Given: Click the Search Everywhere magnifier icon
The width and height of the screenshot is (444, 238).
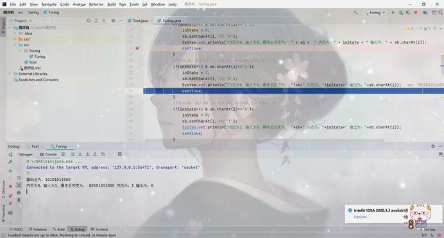Looking at the screenshot, I should (441, 12).
